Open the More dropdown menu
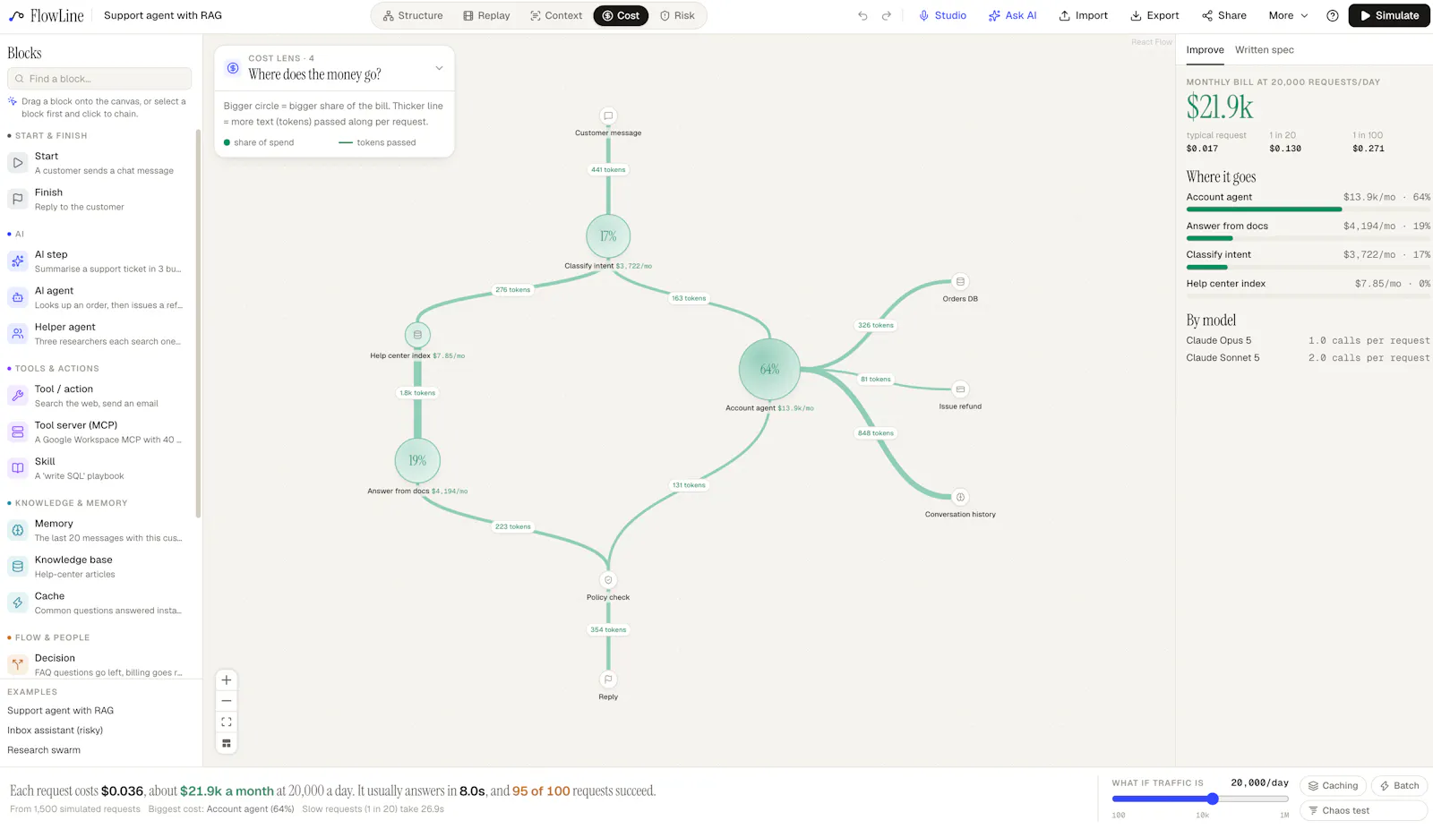Screen dimensions: 1433x829 1288,15
